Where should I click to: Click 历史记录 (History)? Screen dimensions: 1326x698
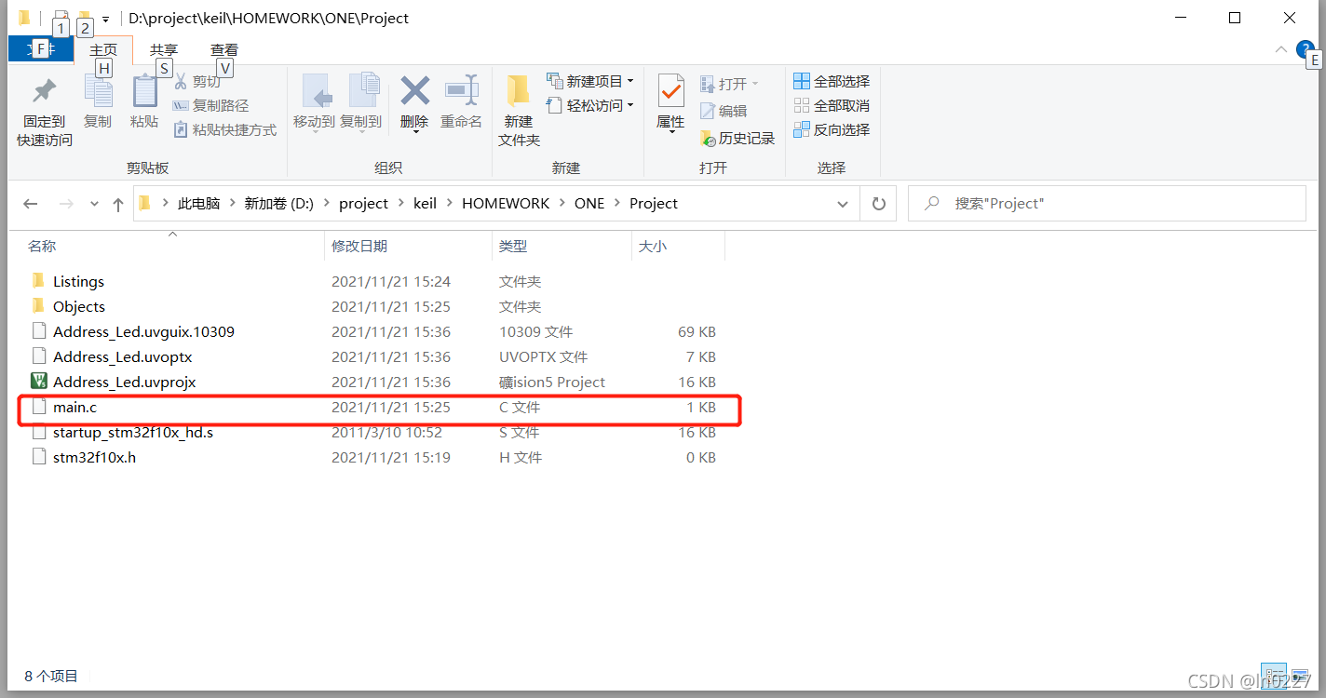click(737, 138)
